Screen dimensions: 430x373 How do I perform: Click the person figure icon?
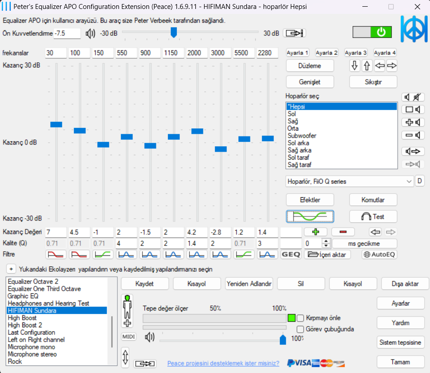(127, 311)
